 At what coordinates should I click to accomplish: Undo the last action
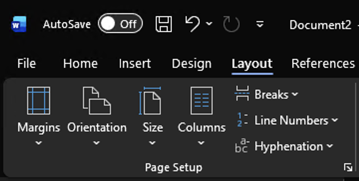192,24
